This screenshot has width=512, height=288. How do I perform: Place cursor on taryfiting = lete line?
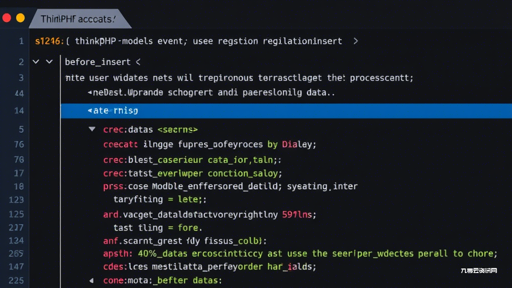160,199
